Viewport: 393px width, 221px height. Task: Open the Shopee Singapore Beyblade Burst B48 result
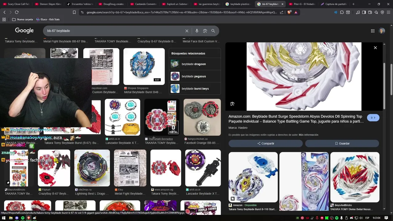coord(144,66)
